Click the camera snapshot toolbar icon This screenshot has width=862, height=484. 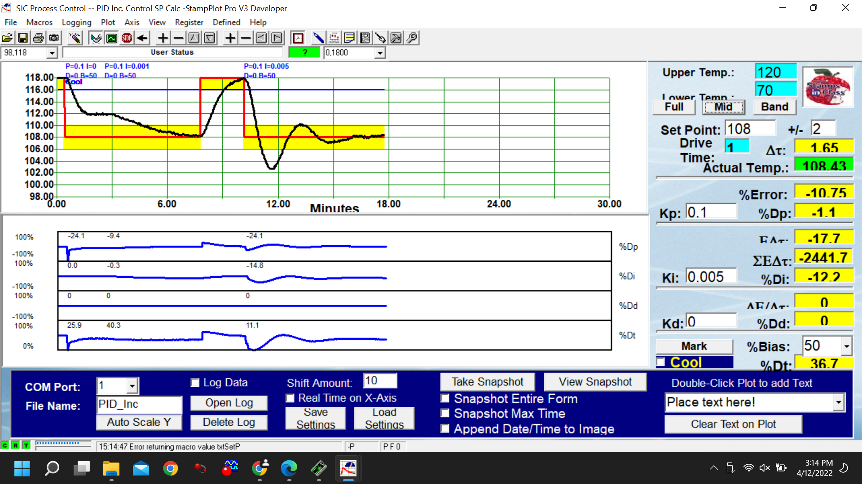point(54,38)
